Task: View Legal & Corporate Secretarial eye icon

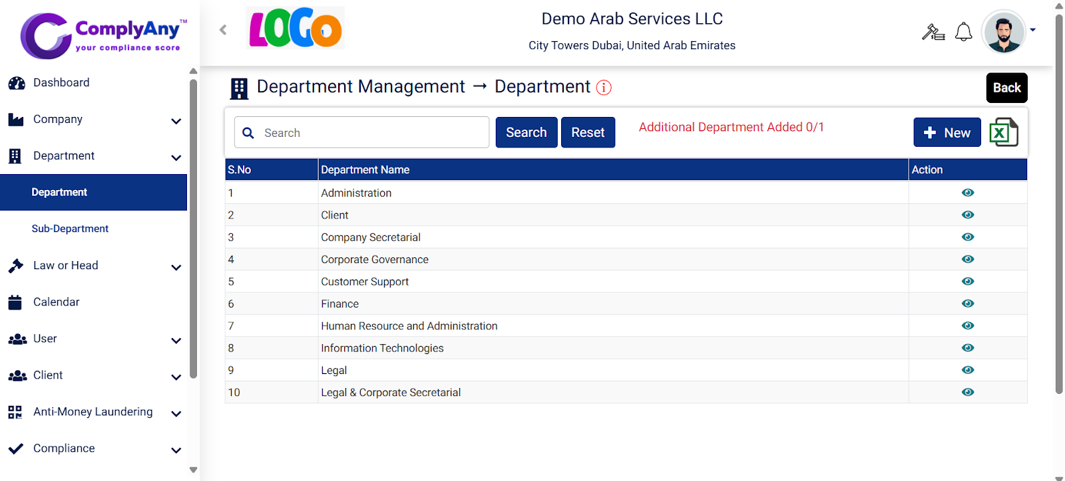Action: (968, 392)
